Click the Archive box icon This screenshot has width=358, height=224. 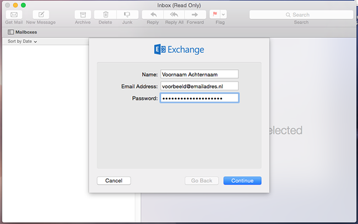coord(83,15)
